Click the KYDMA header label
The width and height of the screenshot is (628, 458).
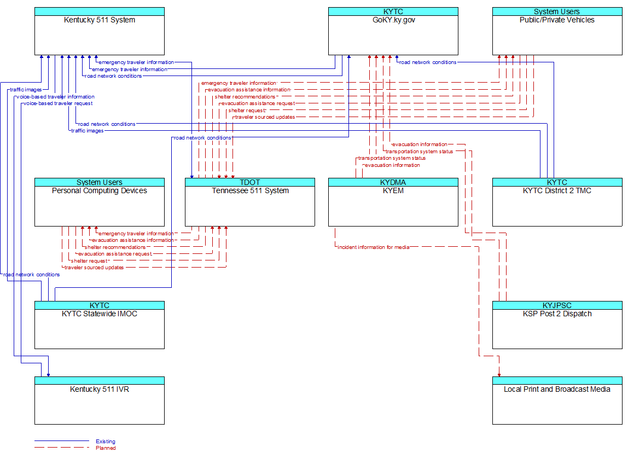(x=393, y=182)
